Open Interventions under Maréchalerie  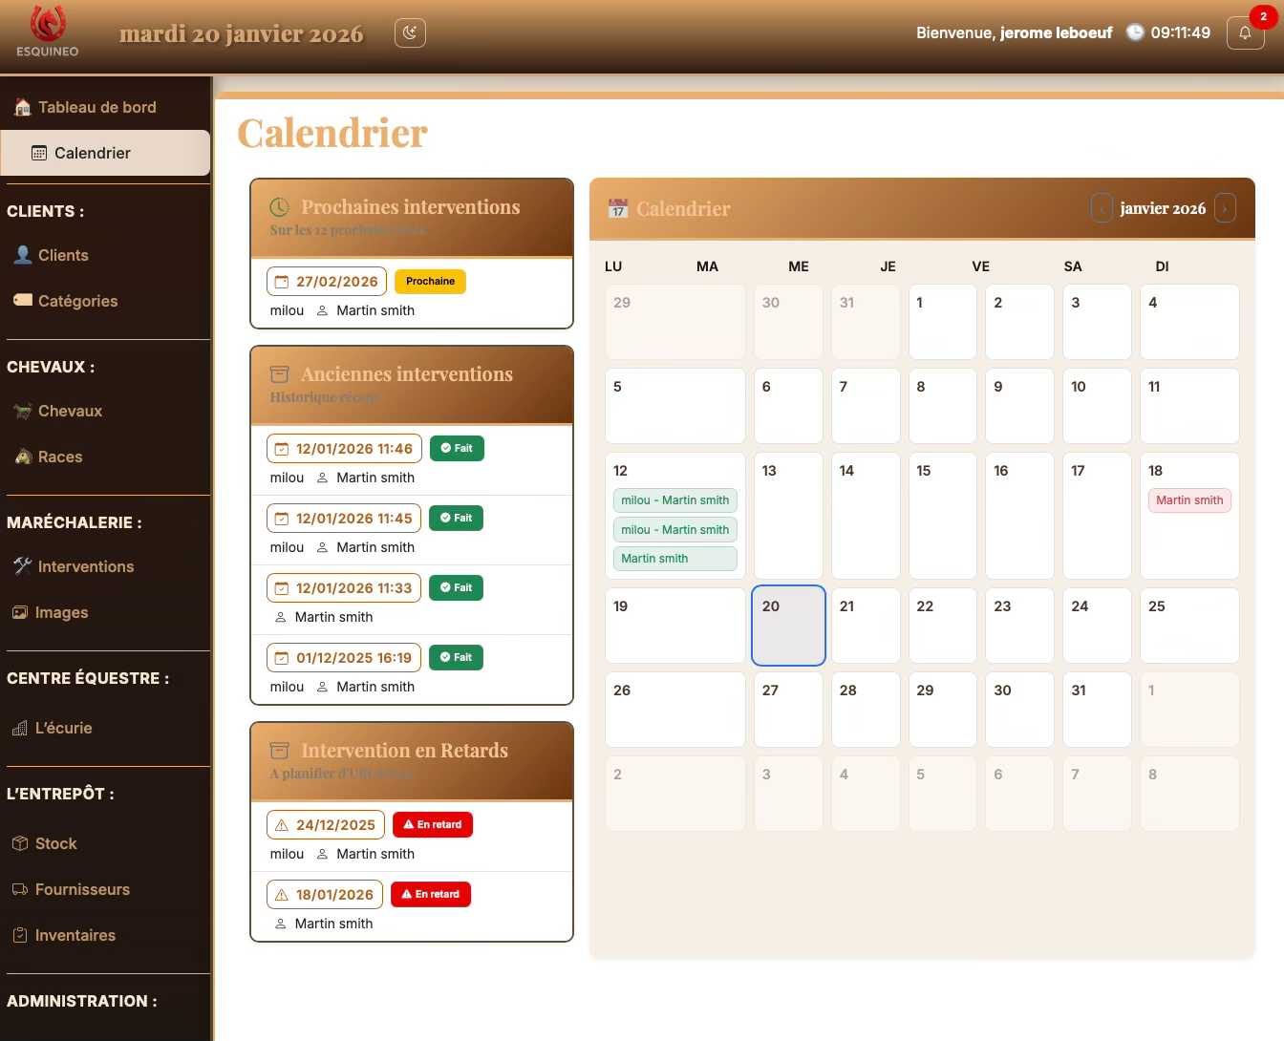[85, 566]
